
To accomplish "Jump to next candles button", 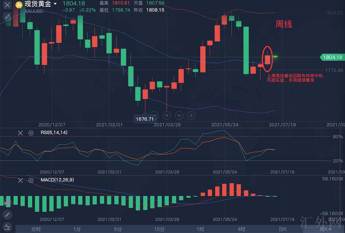I will (x=179, y=115).
